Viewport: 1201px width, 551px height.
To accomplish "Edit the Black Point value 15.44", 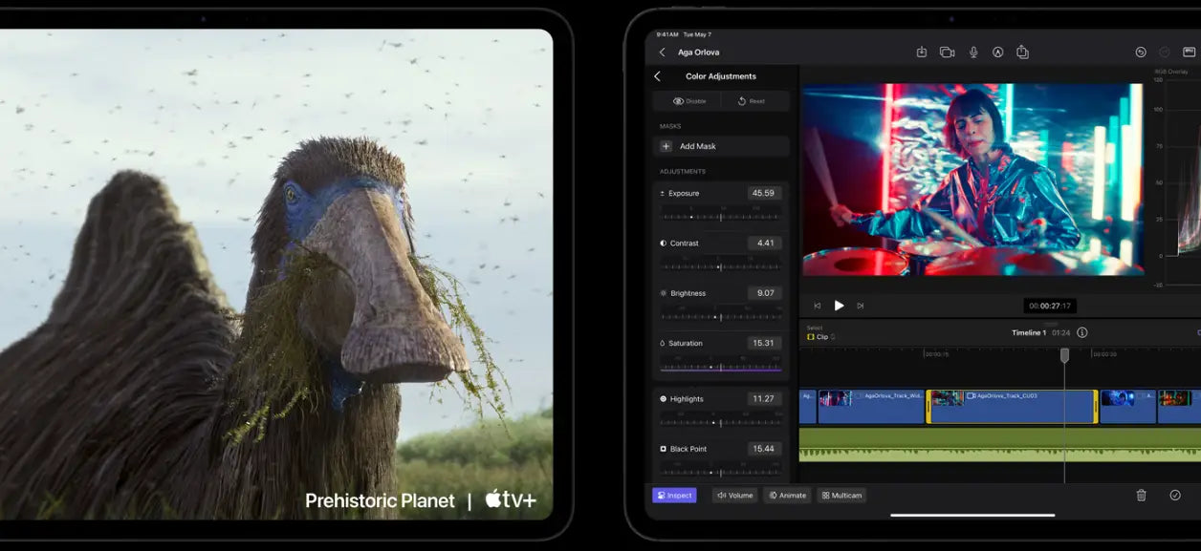I will (x=764, y=448).
